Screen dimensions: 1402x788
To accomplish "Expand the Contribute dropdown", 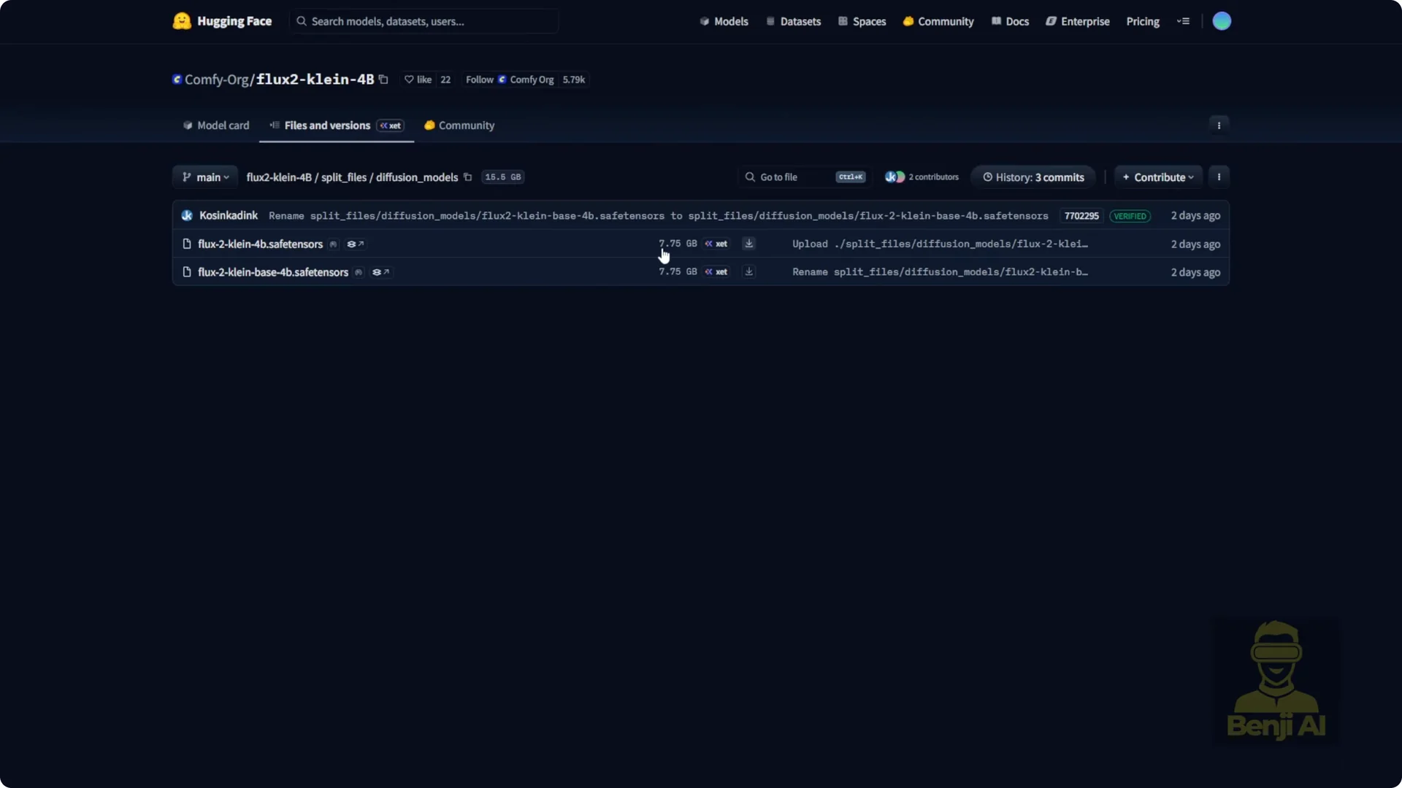I will click(1158, 177).
